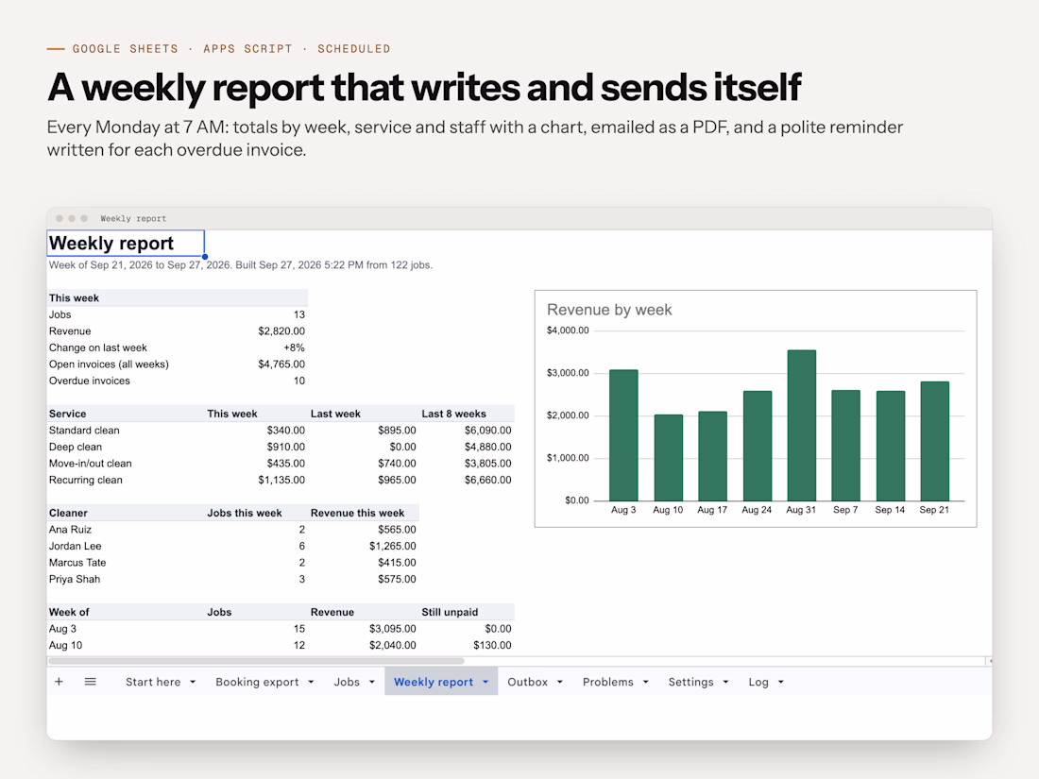
Task: Open Booking export tab dropdown arrow
Action: (x=311, y=683)
